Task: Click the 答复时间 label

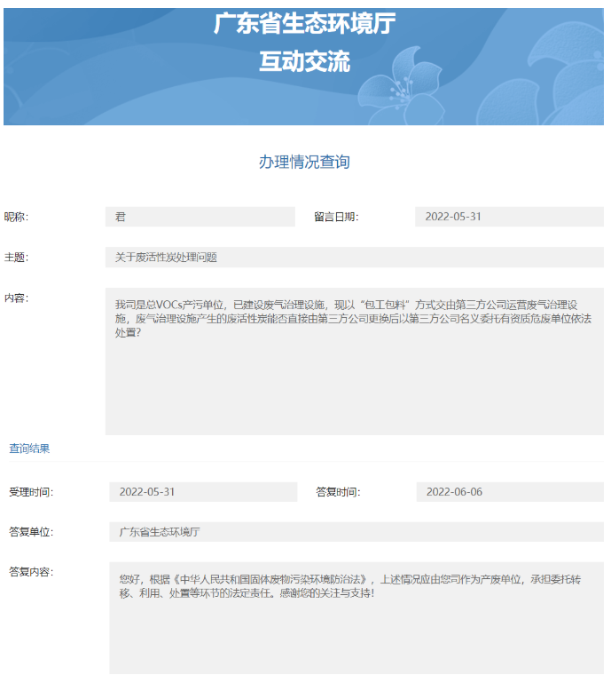Action: coord(338,492)
